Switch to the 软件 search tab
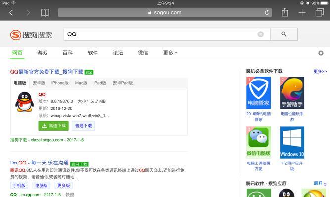This screenshot has width=330, height=197. [93, 53]
